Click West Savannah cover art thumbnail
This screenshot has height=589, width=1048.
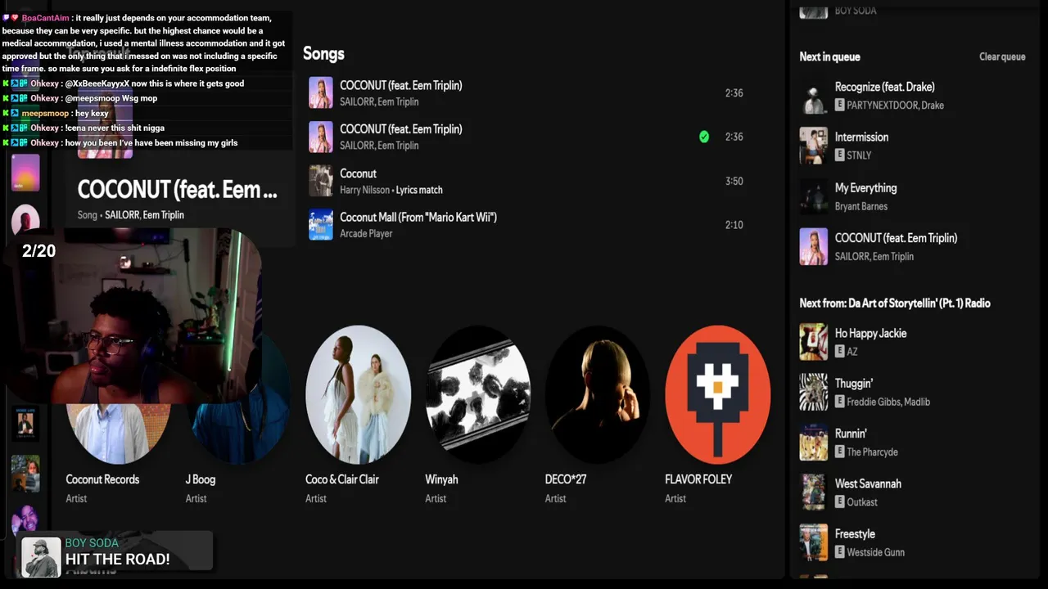coord(814,492)
